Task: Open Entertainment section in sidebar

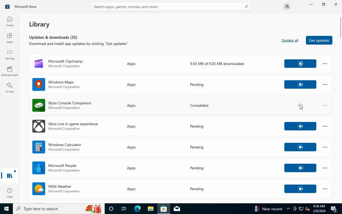Action: (10, 71)
